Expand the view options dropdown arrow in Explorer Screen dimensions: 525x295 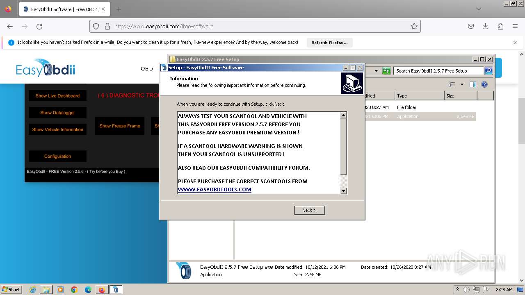[462, 84]
